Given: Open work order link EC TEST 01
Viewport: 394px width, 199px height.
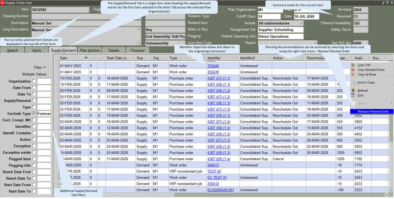Looking at the screenshot, I should [x=217, y=178].
